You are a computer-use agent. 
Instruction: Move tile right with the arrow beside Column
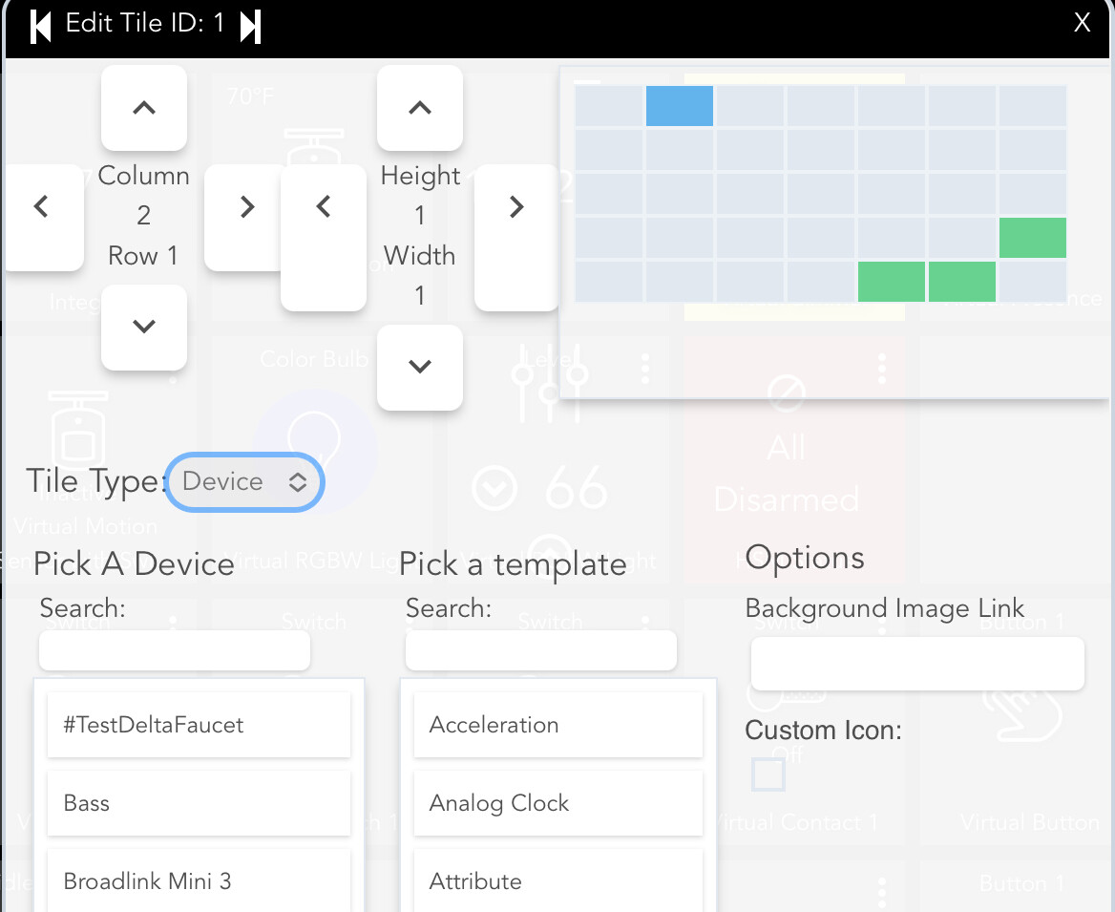click(x=246, y=205)
